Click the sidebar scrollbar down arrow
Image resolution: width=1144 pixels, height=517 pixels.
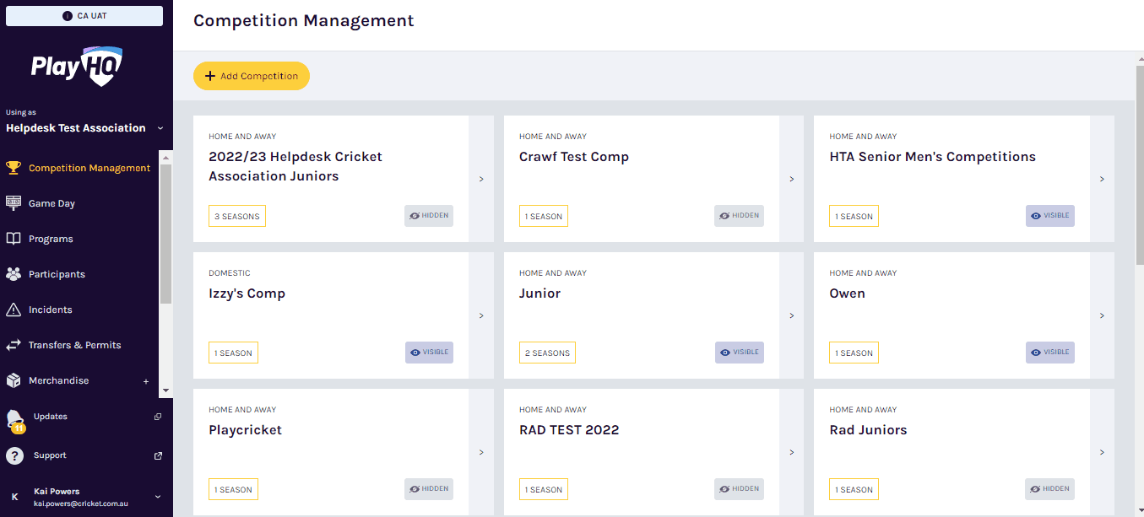click(165, 390)
